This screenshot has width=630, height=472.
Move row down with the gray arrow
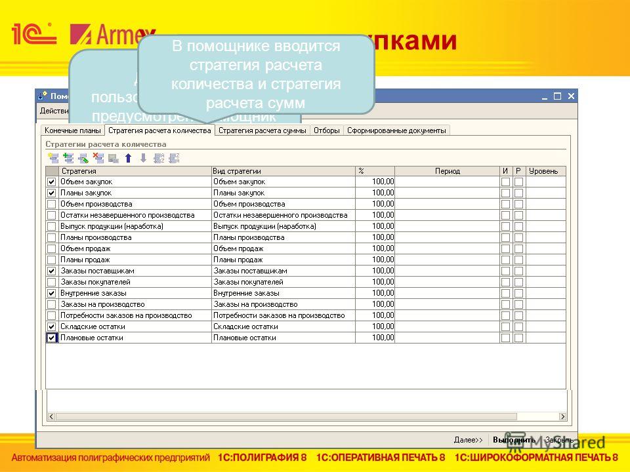pos(144,158)
